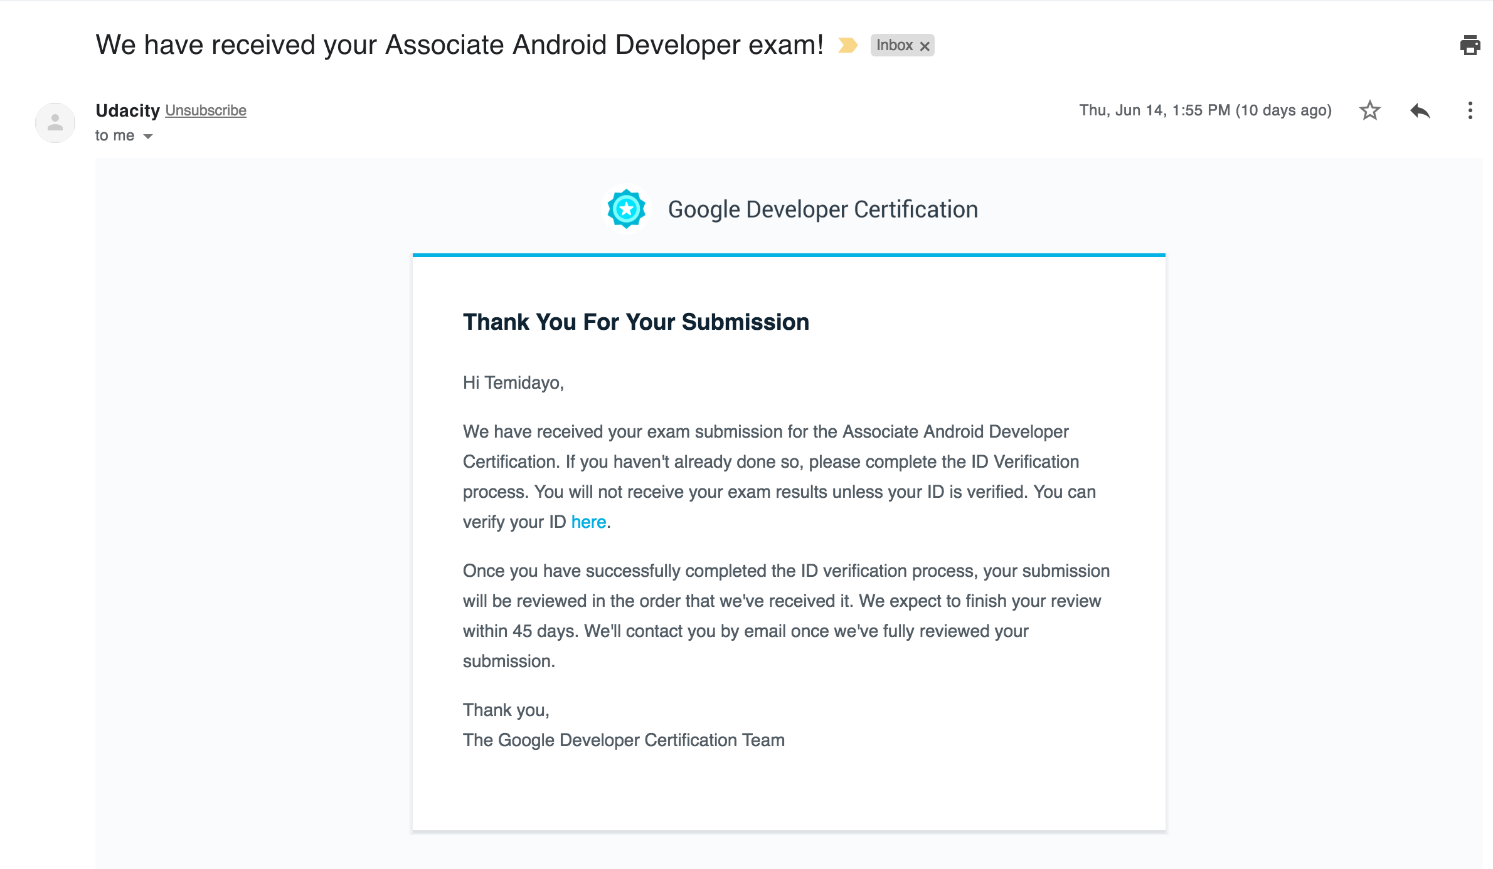Viewport: 1493px width, 869px height.
Task: Click the 'to me' recipient text
Action: tap(115, 135)
